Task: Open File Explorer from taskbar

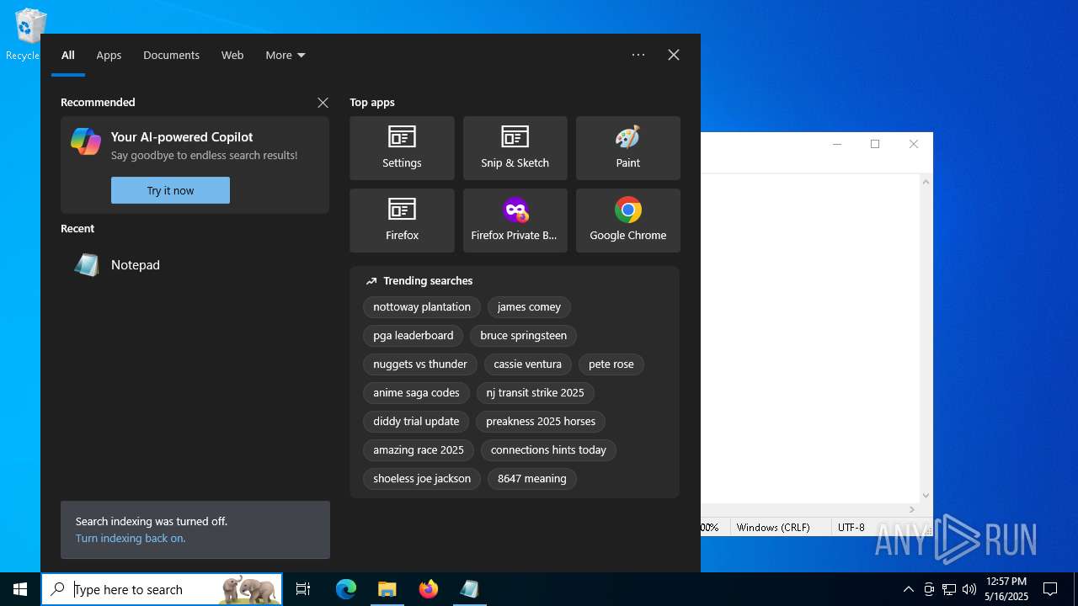Action: 387,589
